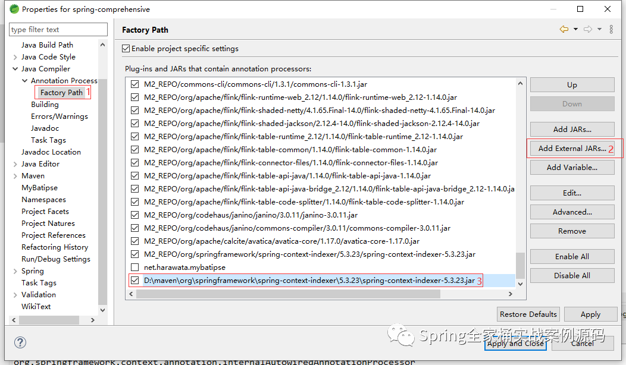
Task: Click the Apply button
Action: point(590,314)
